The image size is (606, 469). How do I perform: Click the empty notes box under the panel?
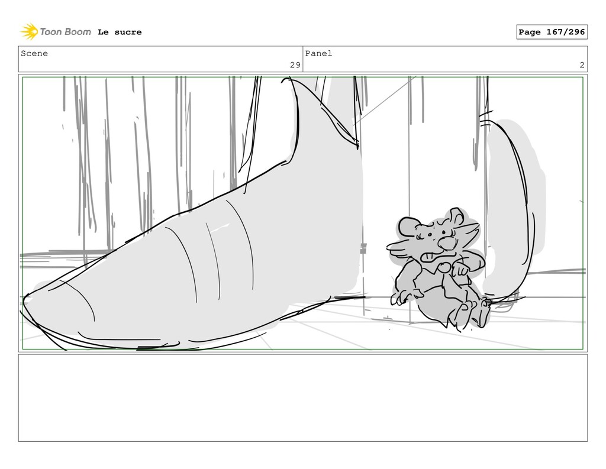point(302,398)
